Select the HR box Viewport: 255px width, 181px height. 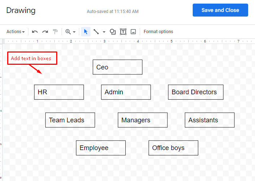point(59,92)
